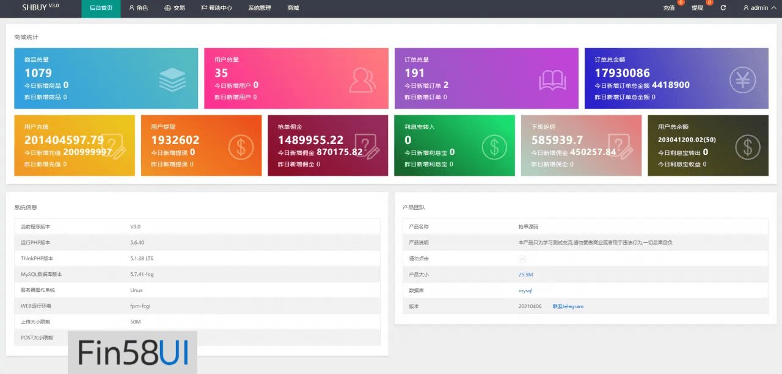Click the stacked layers icon on 商品总量 card
Screen dimensions: 782x374
coord(172,79)
